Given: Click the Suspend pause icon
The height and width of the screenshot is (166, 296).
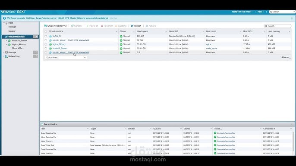Looking at the screenshot, I should [117, 26].
